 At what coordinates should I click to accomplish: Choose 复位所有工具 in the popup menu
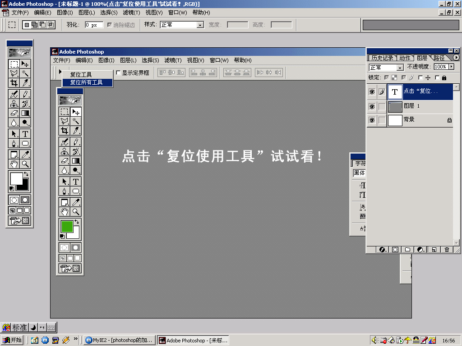[x=87, y=83]
